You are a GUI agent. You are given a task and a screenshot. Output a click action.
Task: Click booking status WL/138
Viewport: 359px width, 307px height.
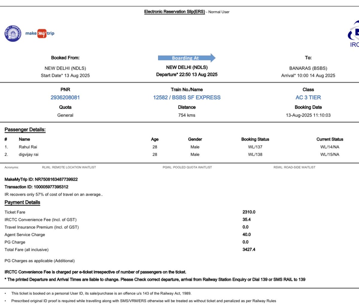[x=255, y=155]
